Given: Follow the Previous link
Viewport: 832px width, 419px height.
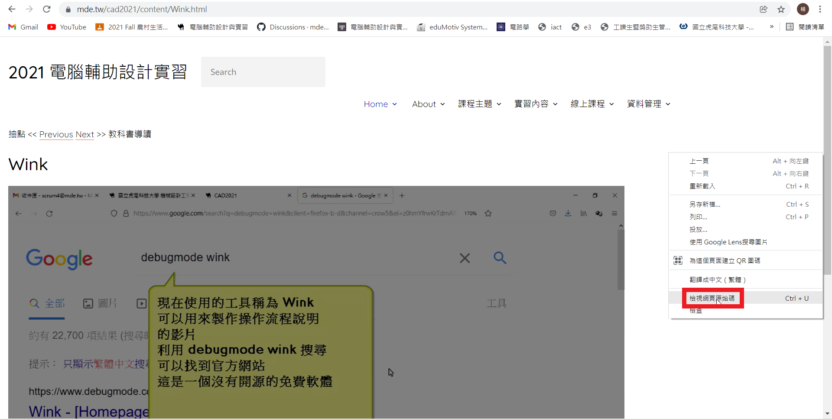Looking at the screenshot, I should coord(56,134).
